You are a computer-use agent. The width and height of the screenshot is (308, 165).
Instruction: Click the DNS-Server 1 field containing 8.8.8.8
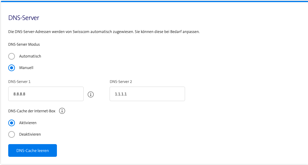(46, 94)
